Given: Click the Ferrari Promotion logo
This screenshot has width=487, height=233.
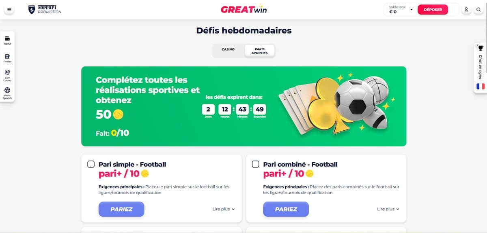Looking at the screenshot, I should point(45,9).
